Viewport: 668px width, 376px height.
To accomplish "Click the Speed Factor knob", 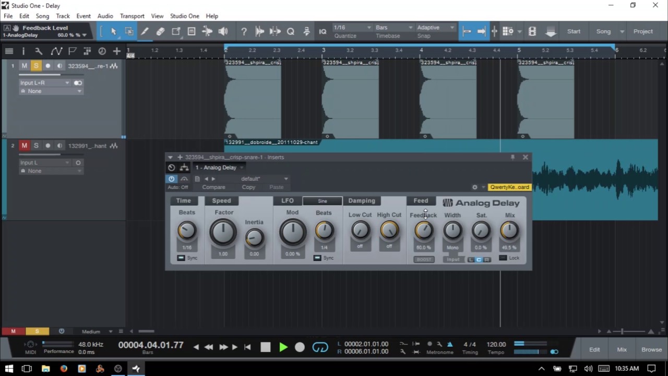I will (x=223, y=232).
